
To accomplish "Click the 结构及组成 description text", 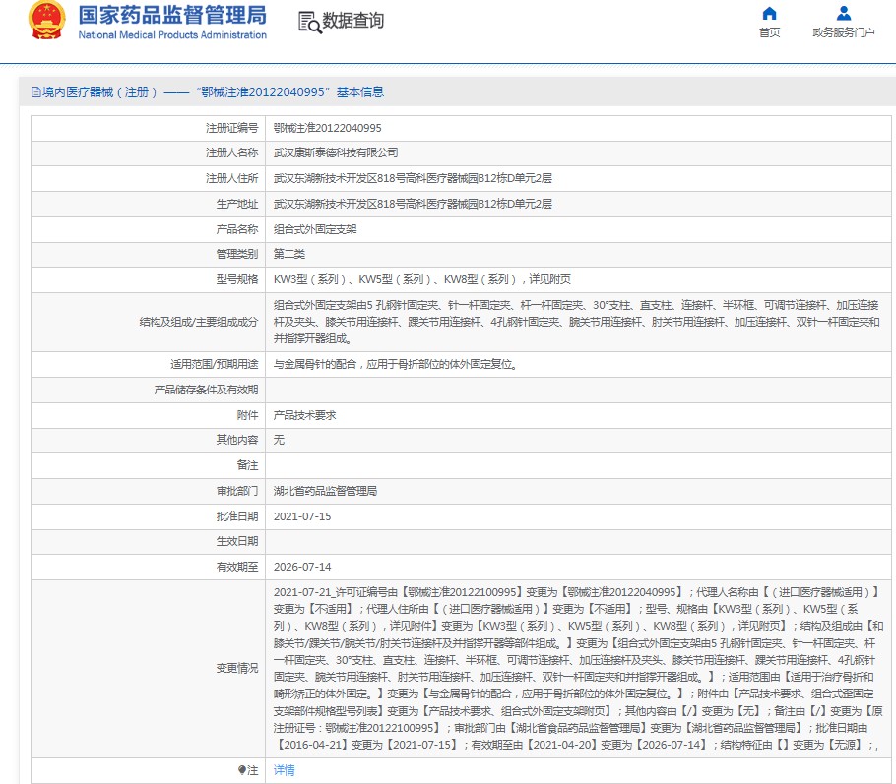I will 576,322.
